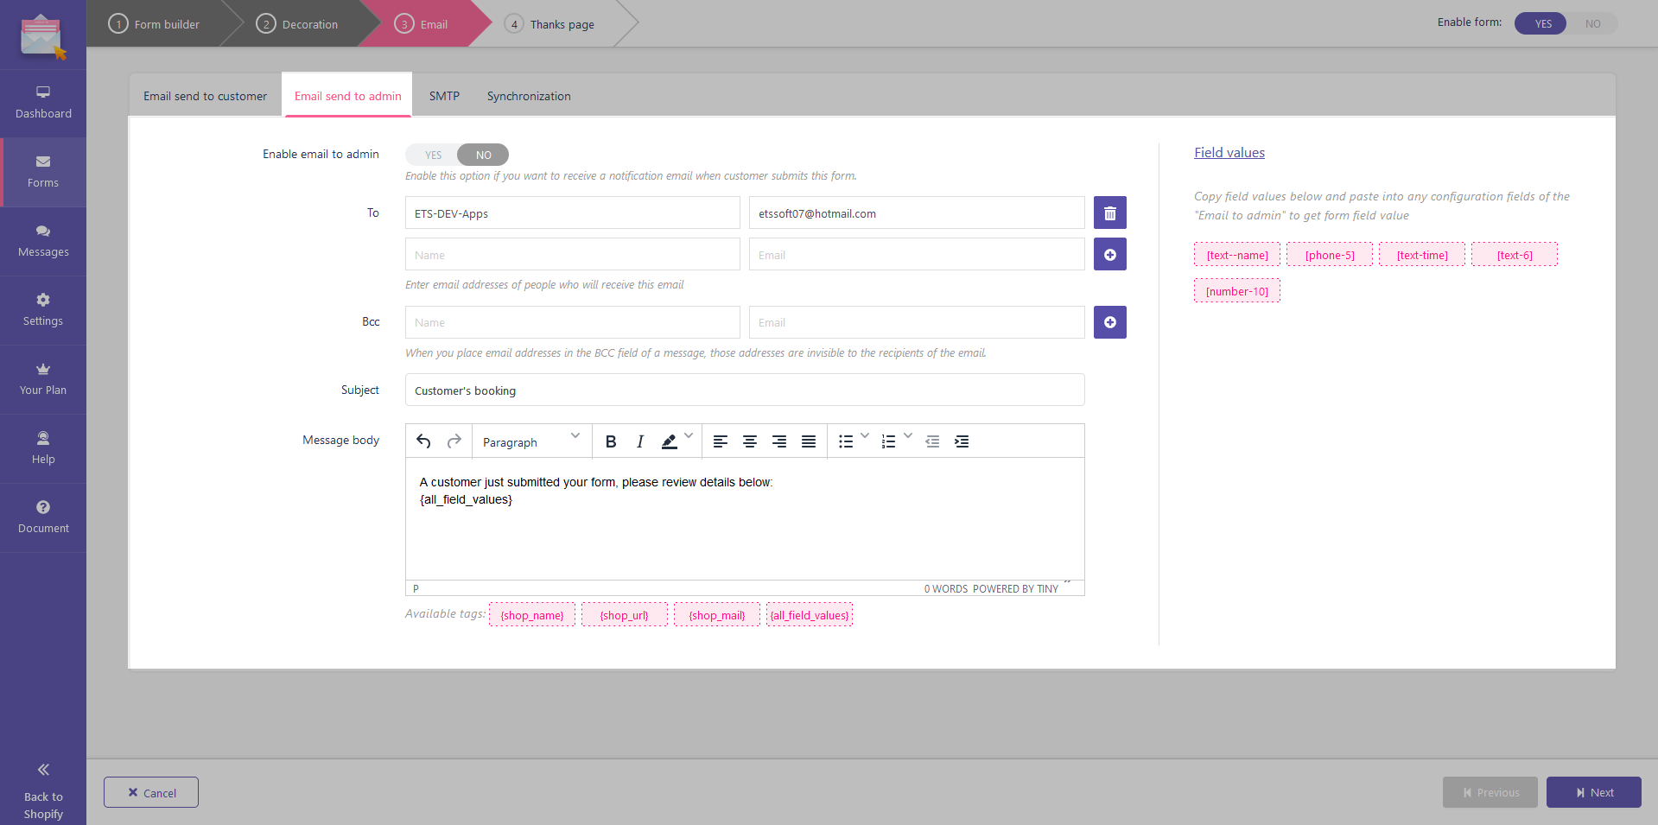1658x825 pixels.
Task: Go to Thanks page step
Action: pos(549,23)
